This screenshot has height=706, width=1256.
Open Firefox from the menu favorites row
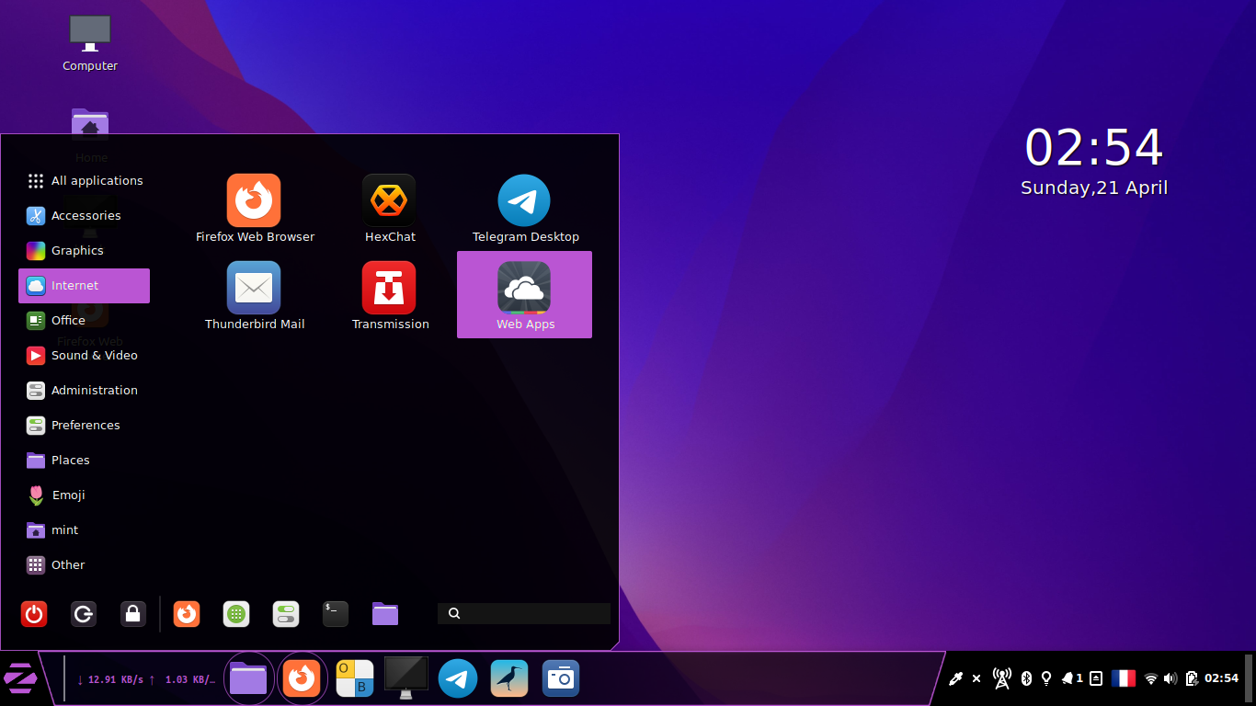pyautogui.click(x=187, y=614)
